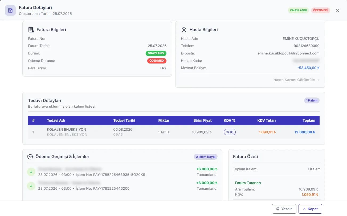Select KOLAJEN ENJEKSİYON treatment row name
The height and width of the screenshot is (216, 347).
(x=67, y=129)
